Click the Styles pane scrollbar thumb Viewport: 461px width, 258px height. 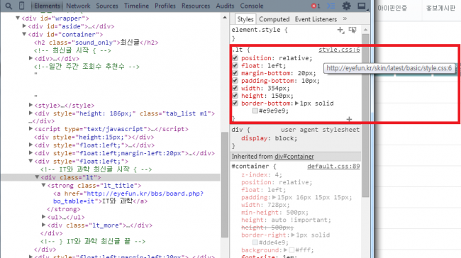[366, 116]
